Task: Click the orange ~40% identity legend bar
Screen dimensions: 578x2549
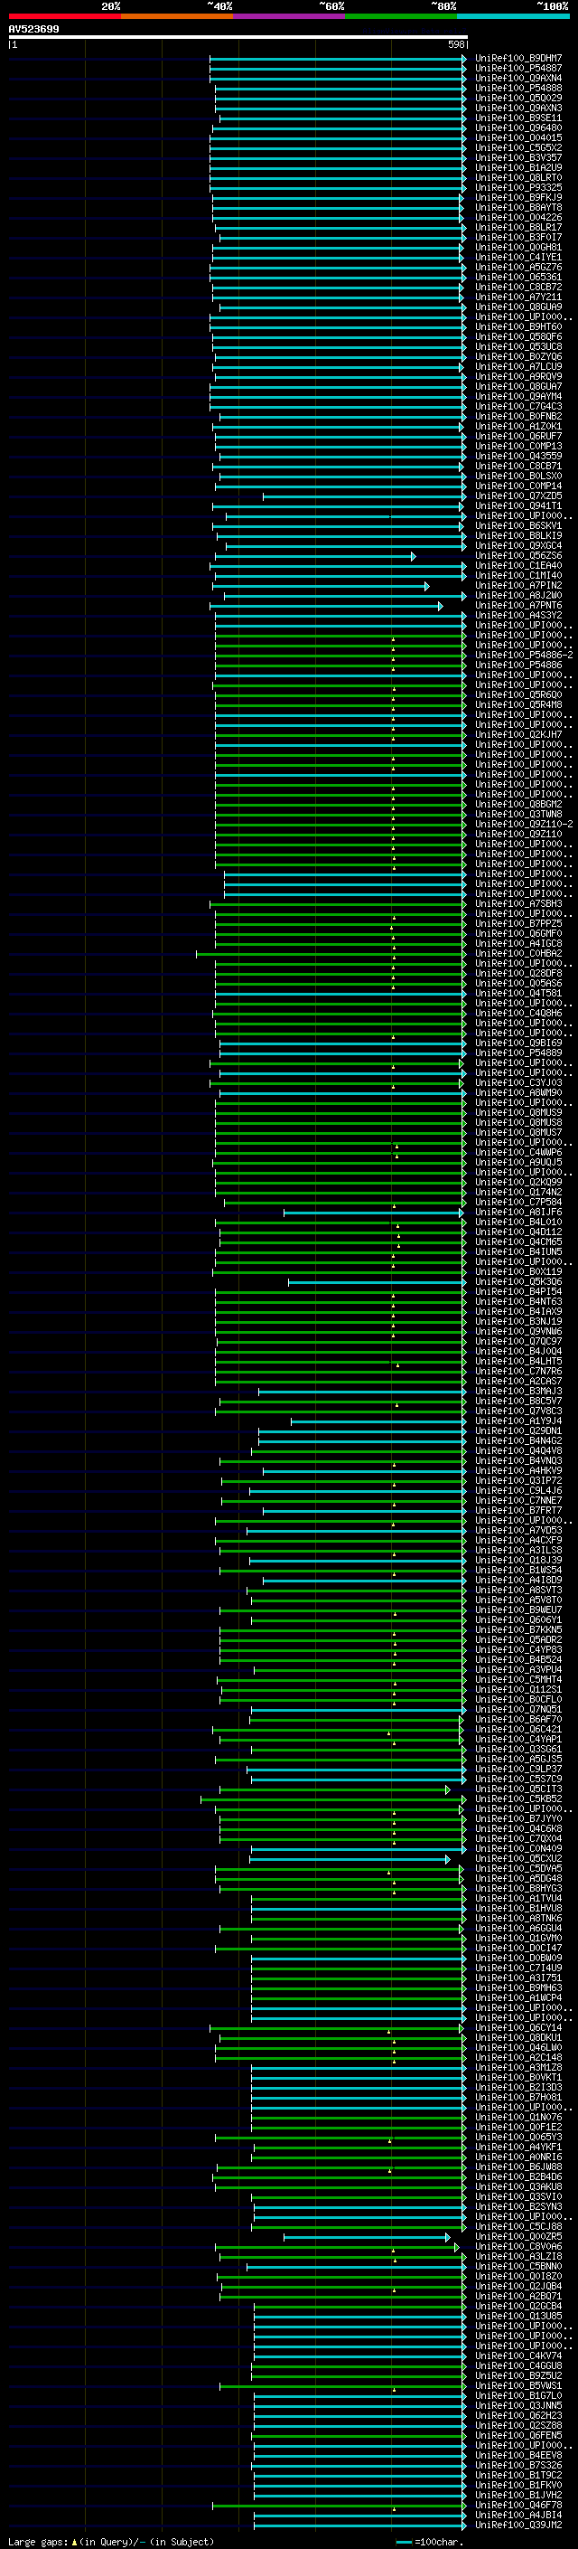Action: click(177, 16)
